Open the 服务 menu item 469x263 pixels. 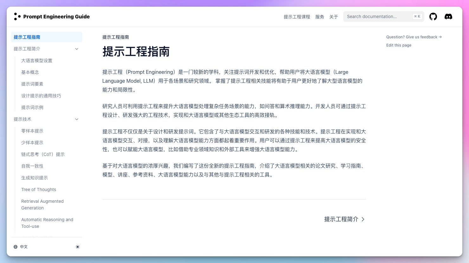click(320, 17)
